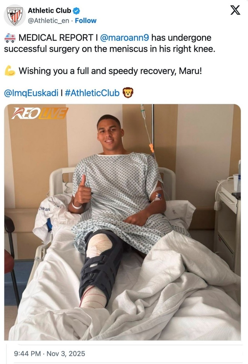Open the #AthleticClub hashtag

tap(92, 93)
